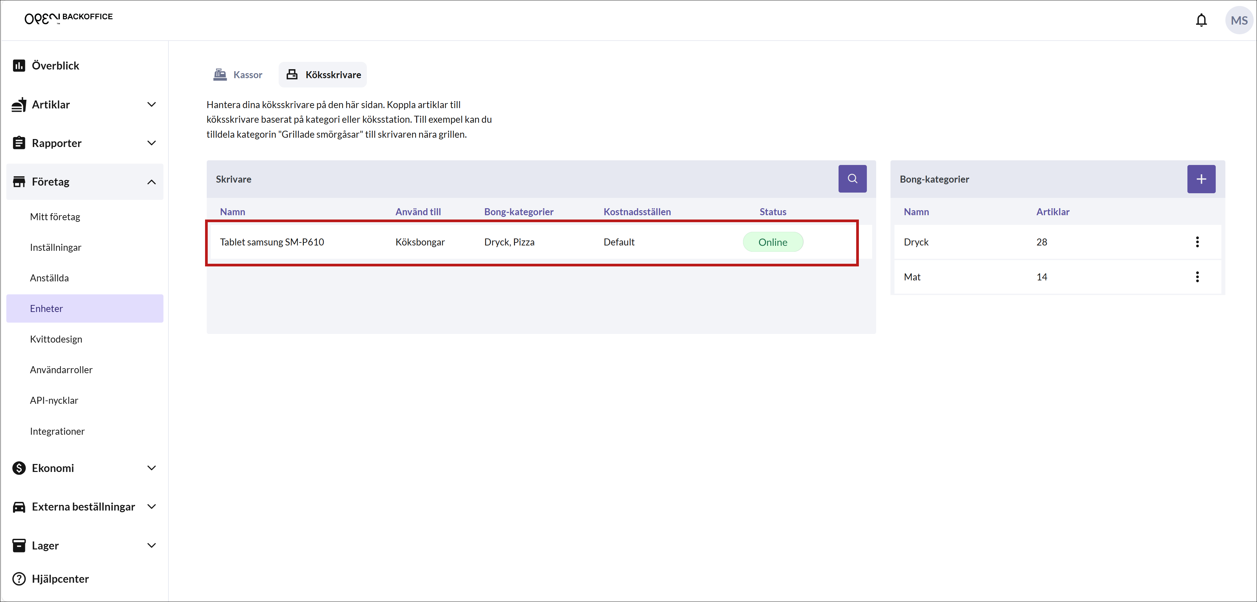Open the three-dot menu for Mat
The image size is (1257, 602).
[x=1197, y=277]
